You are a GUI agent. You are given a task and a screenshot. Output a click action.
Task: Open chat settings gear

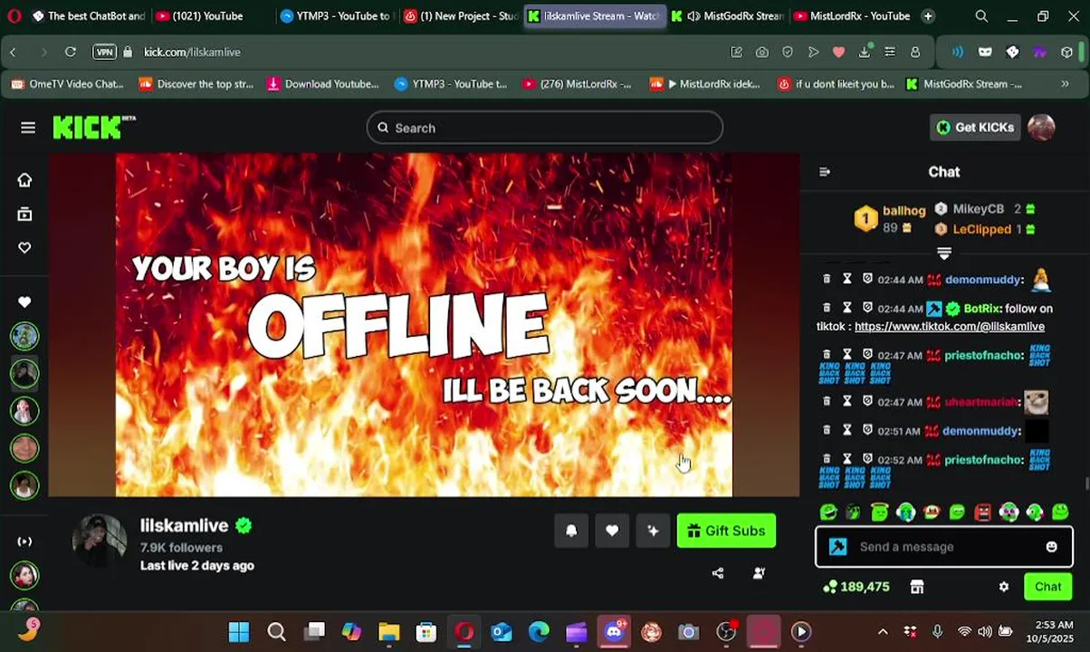pos(1004,587)
